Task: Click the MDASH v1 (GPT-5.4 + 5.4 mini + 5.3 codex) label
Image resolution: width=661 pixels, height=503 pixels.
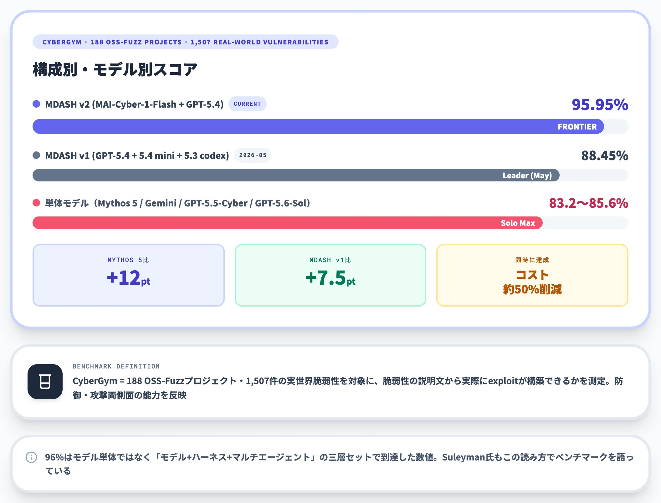Action: [x=137, y=155]
